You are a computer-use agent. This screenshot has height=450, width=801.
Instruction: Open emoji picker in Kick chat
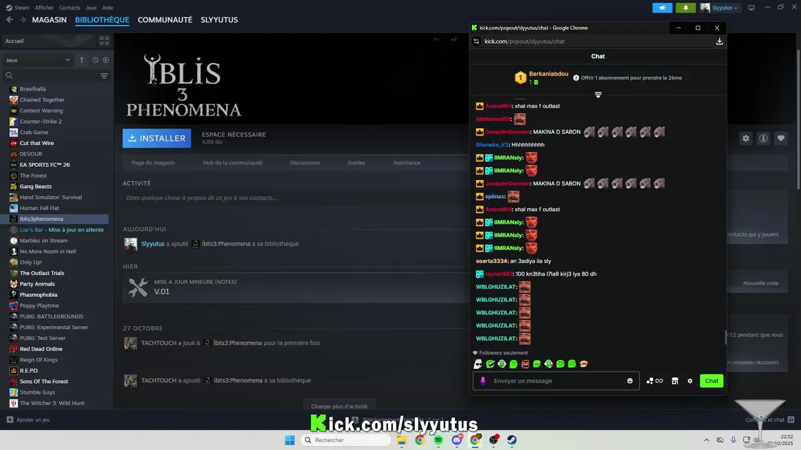[630, 381]
